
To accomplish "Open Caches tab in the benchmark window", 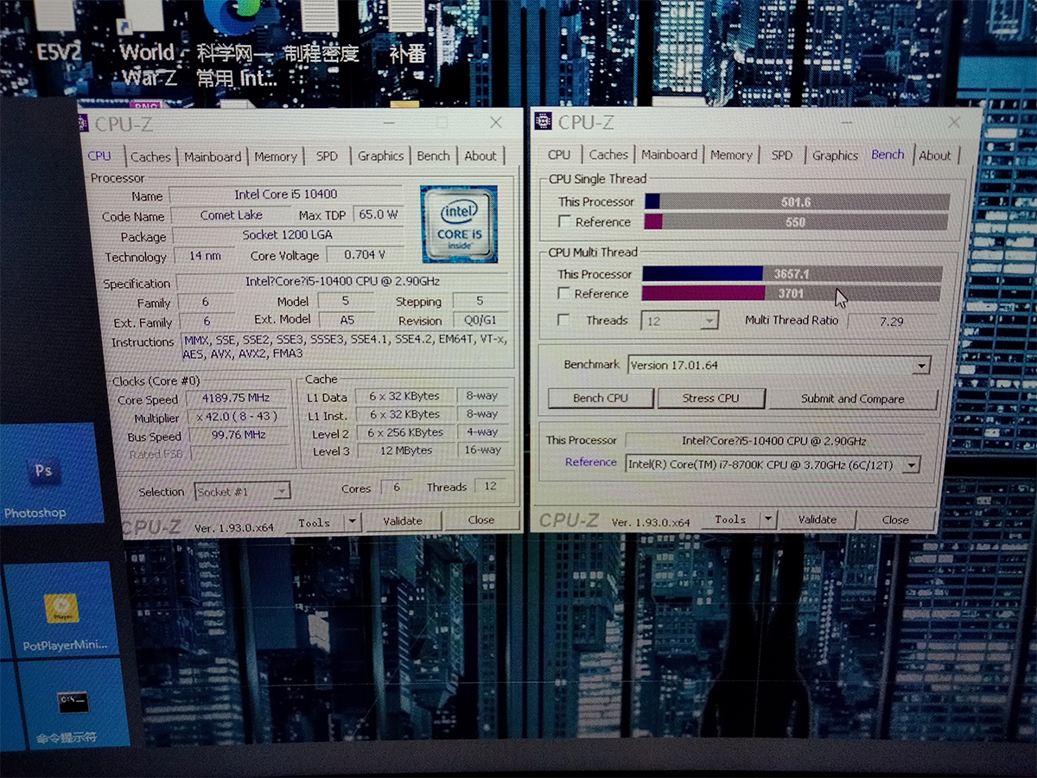I will click(608, 155).
